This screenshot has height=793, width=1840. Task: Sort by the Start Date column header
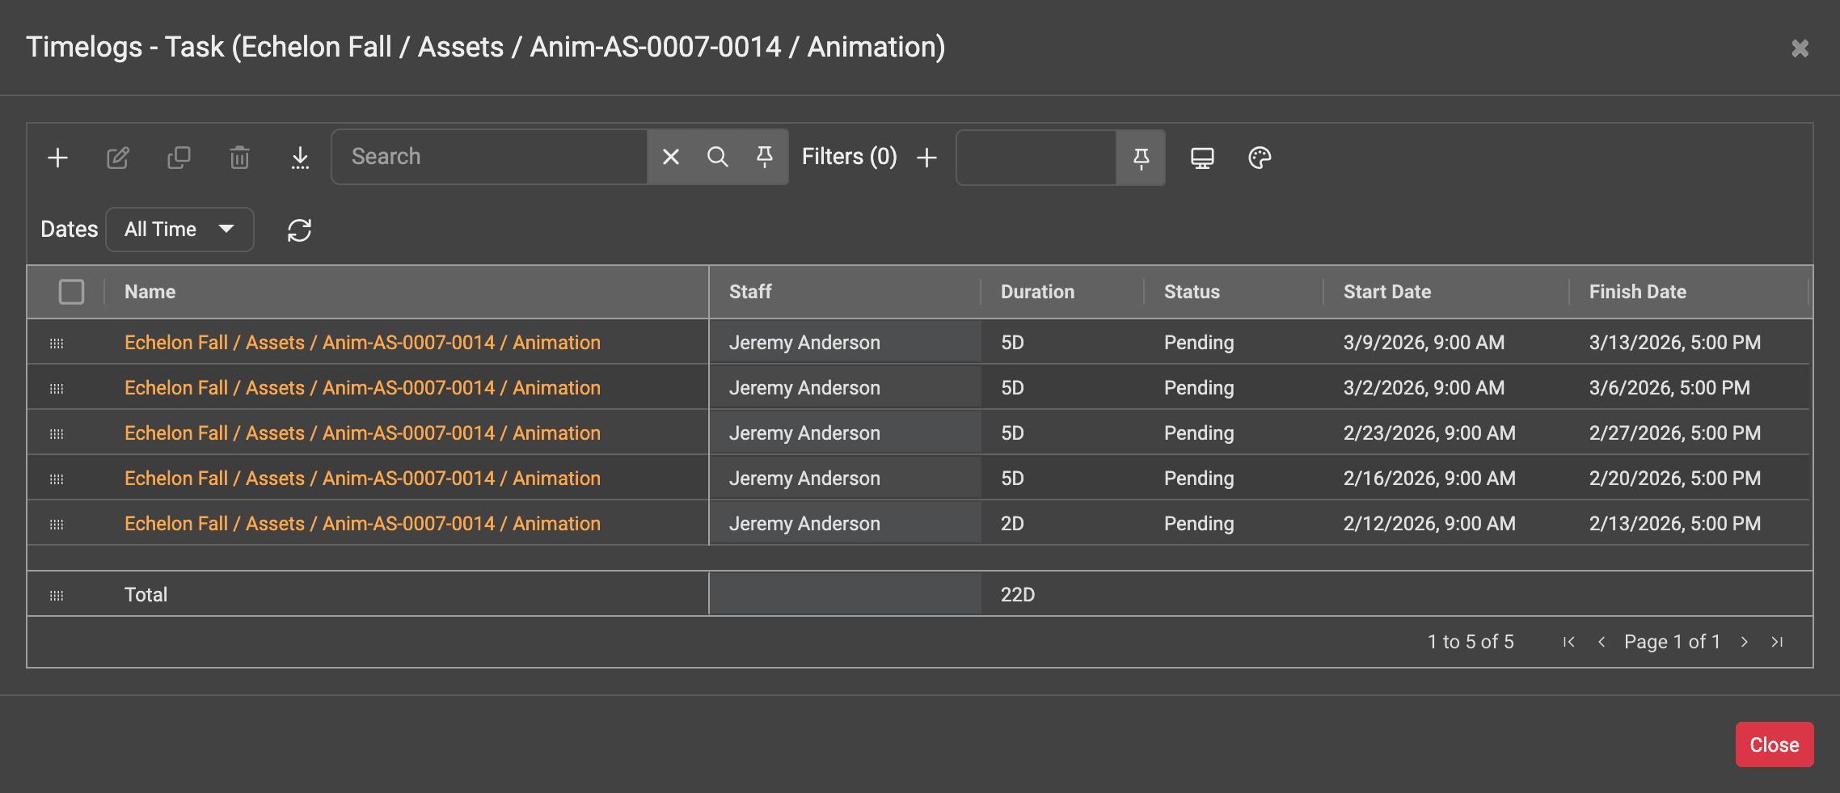(x=1386, y=292)
